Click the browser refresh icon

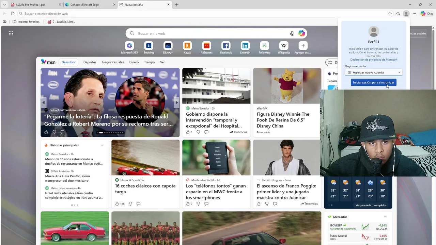13,14
